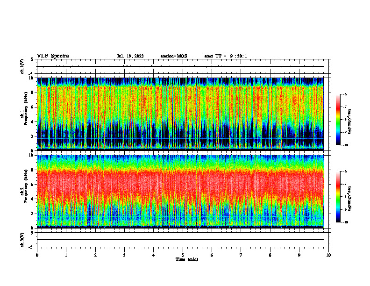
Task: Click time tick label "7" on x-axis
Action: pyautogui.click(x=241, y=255)
